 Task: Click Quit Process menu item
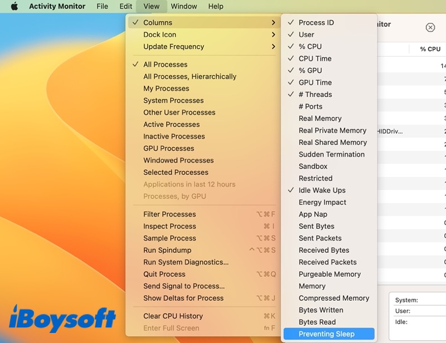point(164,274)
